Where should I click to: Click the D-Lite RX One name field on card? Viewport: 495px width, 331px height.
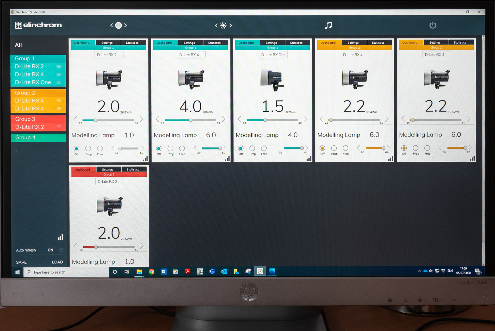click(x=273, y=55)
